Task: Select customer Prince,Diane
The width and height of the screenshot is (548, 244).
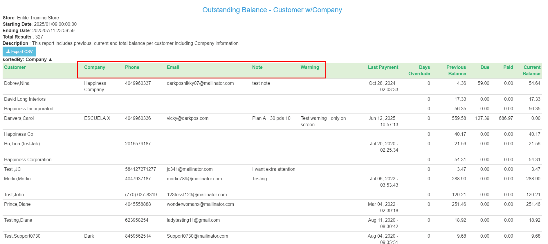Action: (17, 204)
